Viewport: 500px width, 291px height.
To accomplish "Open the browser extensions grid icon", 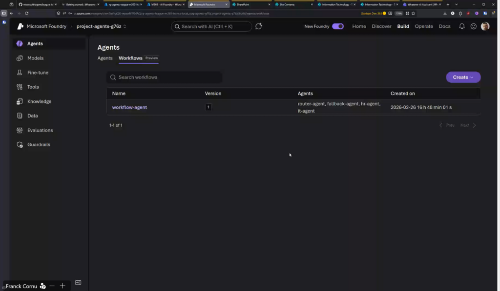I will 407,13.
